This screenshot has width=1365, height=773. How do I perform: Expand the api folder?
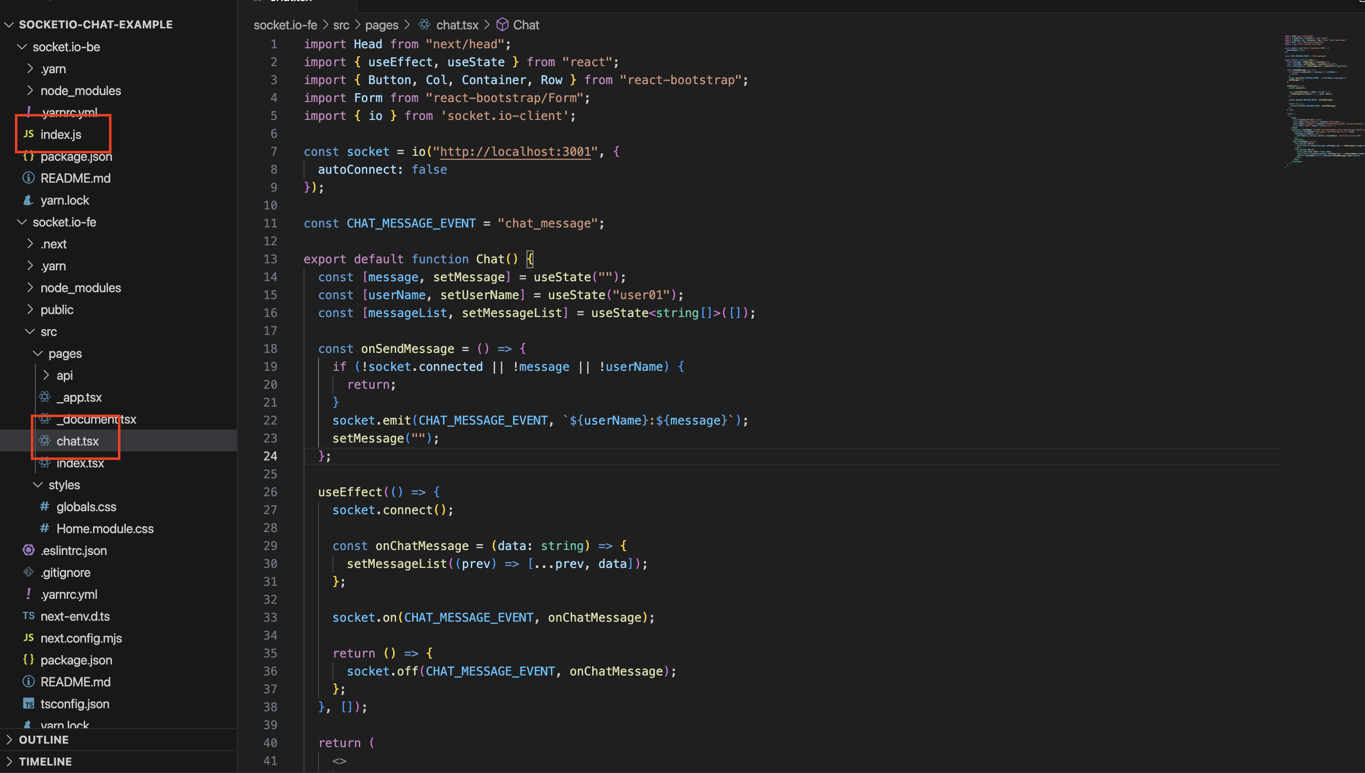(46, 375)
